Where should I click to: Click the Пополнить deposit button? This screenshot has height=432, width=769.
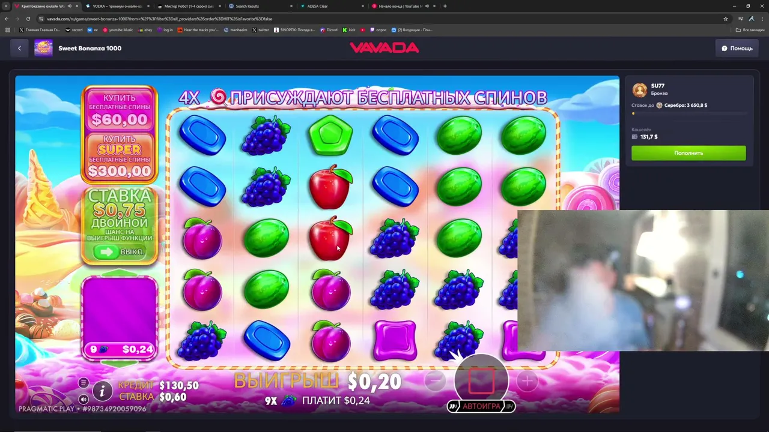click(688, 153)
